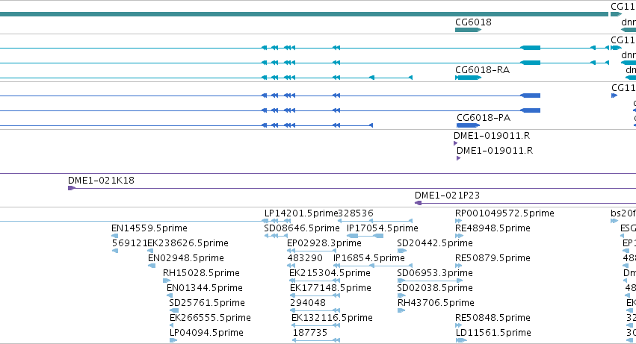Select the CG6018-PA protein label
Screen dimensions: 636x344
click(x=484, y=117)
